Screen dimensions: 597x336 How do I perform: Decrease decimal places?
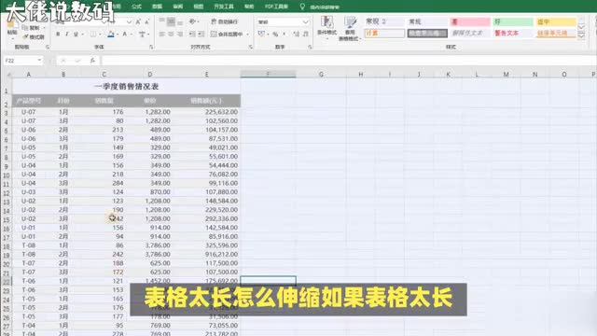(305, 35)
